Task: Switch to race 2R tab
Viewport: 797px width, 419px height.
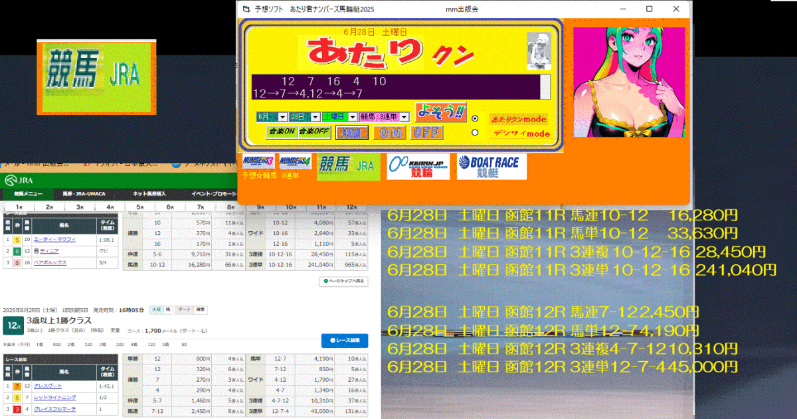Action: [x=49, y=207]
